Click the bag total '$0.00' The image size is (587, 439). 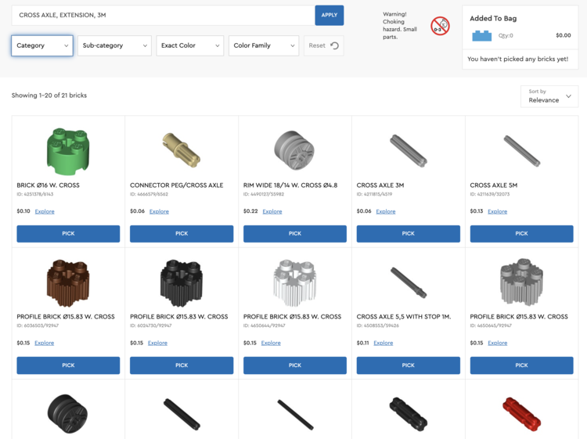point(563,35)
